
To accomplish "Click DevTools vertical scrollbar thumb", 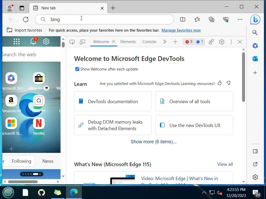I will tap(243, 77).
